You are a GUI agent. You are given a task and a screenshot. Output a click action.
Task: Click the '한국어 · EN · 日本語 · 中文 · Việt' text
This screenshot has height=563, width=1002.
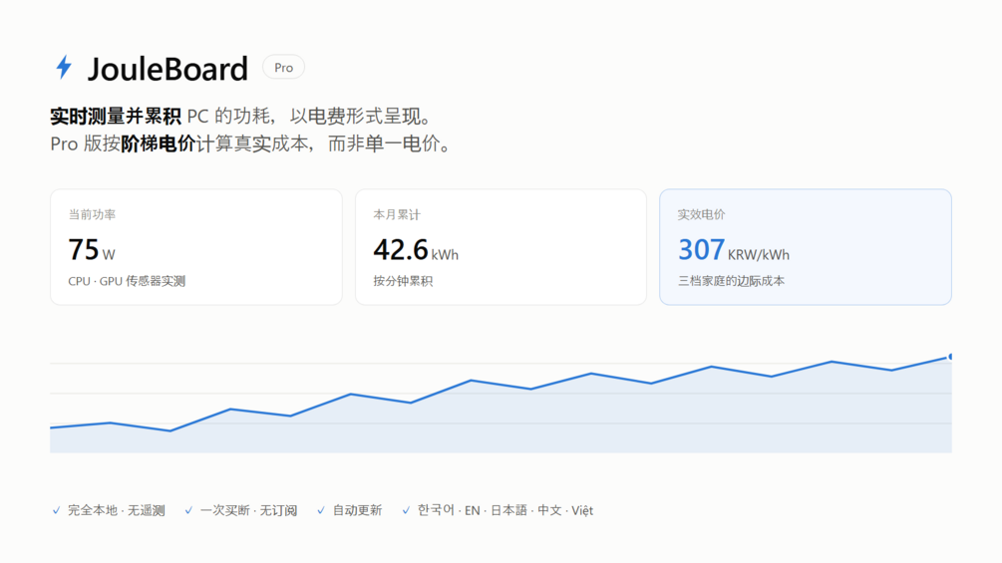click(505, 510)
